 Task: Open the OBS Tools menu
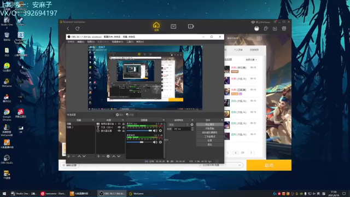[x=130, y=42]
